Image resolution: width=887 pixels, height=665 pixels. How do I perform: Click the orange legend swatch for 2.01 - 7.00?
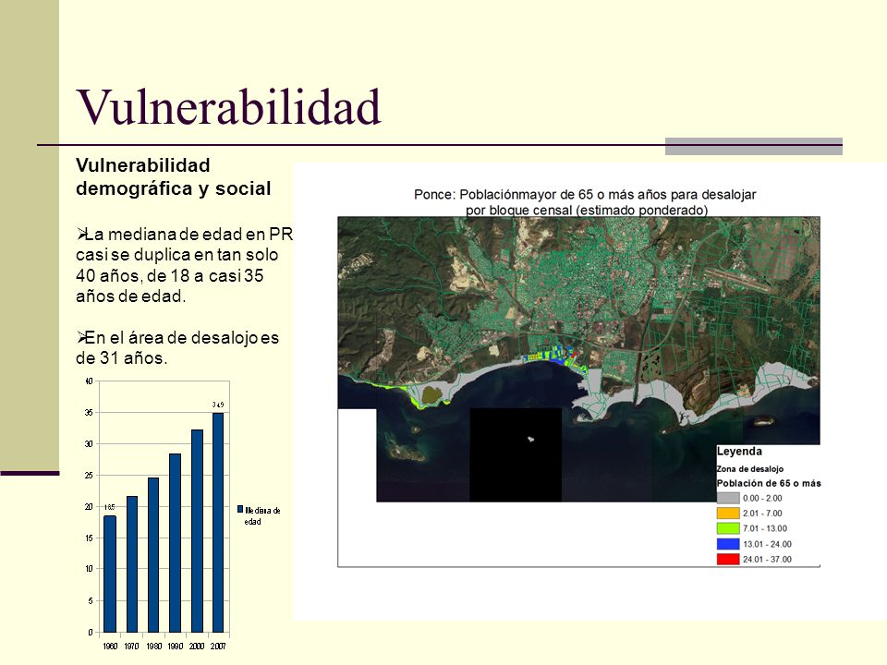728,514
